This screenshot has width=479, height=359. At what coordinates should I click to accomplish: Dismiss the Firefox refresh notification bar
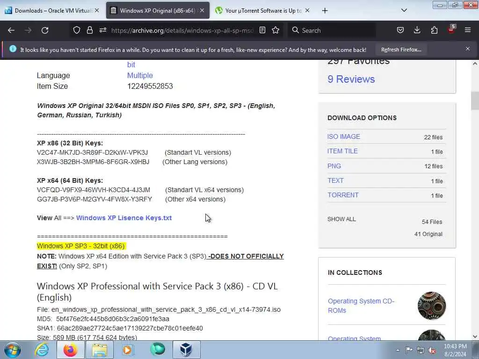tap(468, 49)
